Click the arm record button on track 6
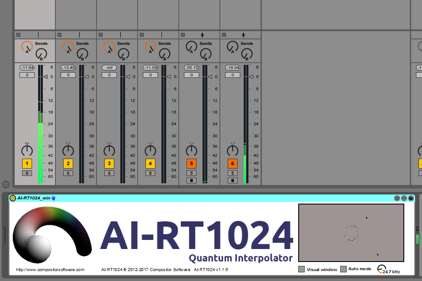 tap(232, 180)
